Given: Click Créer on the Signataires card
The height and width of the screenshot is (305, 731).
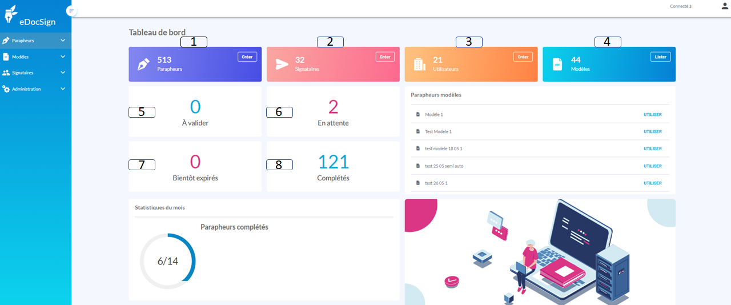Looking at the screenshot, I should tap(385, 57).
